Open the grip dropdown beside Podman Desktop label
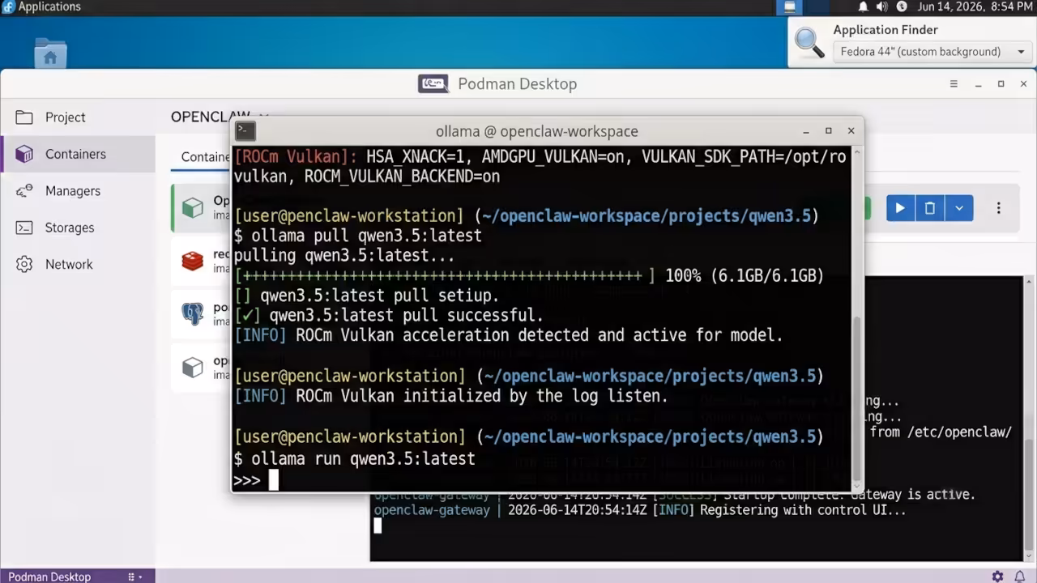Image resolution: width=1037 pixels, height=583 pixels. (135, 577)
